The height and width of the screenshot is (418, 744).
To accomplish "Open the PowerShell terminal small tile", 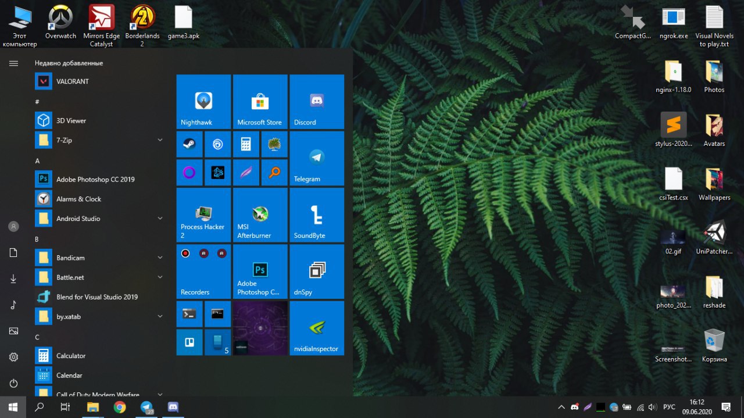I will tap(189, 314).
